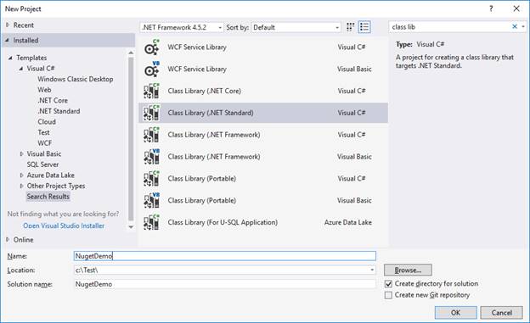Screen dimensions: 530x323
Task: Click the category tree's up scroll arrow
Action: [131, 53]
